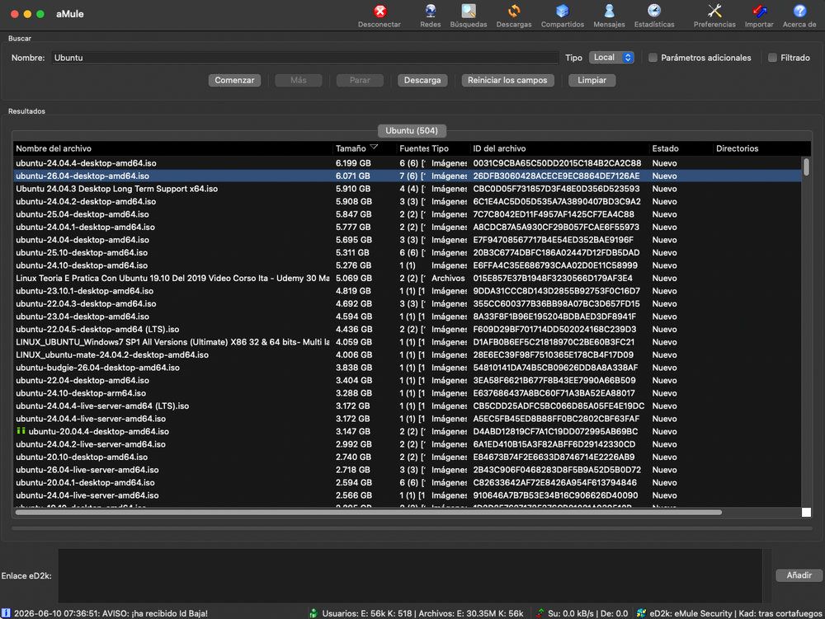Show the Estadísticas statistics view
Screen dimensions: 825x619
654,16
